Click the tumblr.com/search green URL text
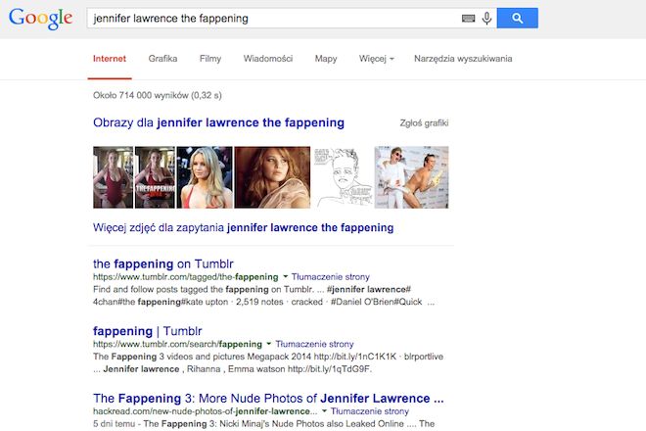This screenshot has width=646, height=431. [x=177, y=344]
